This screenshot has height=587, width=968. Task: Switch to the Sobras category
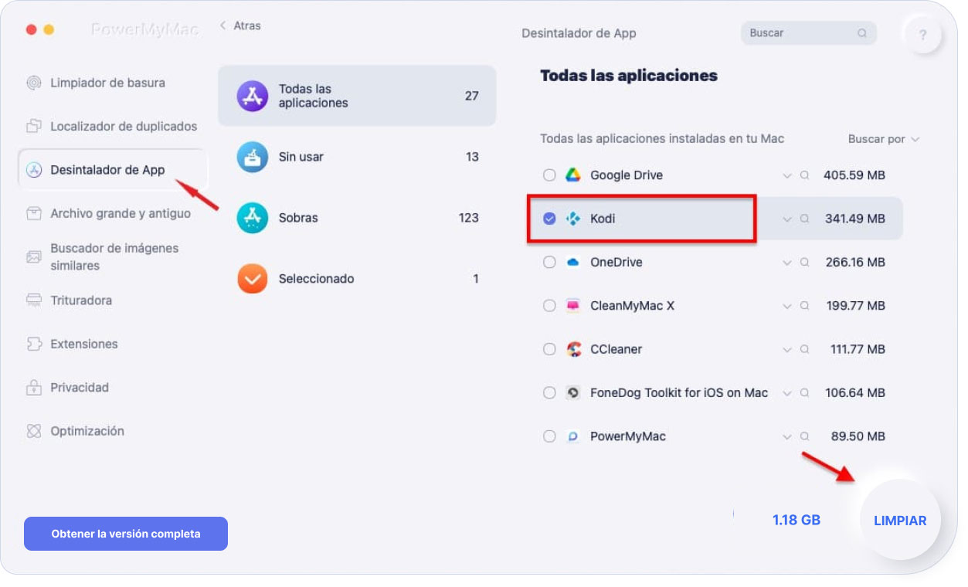[x=357, y=218]
